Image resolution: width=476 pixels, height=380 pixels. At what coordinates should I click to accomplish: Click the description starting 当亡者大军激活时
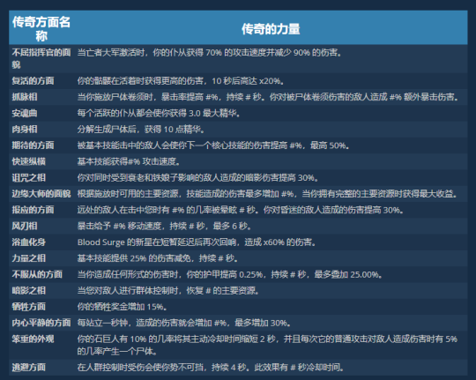[210, 53]
